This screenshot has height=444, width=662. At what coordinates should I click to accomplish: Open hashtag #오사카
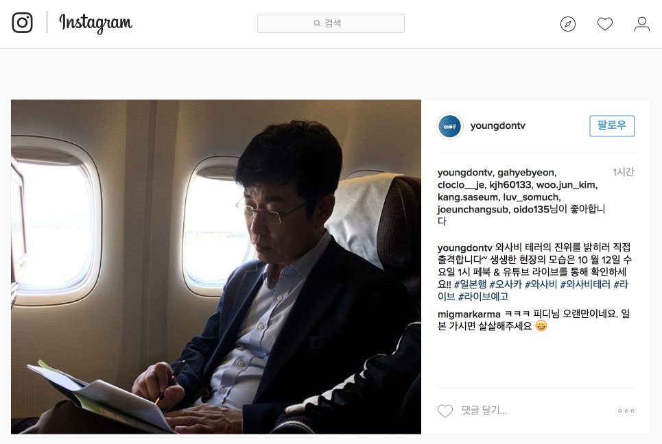click(x=506, y=284)
